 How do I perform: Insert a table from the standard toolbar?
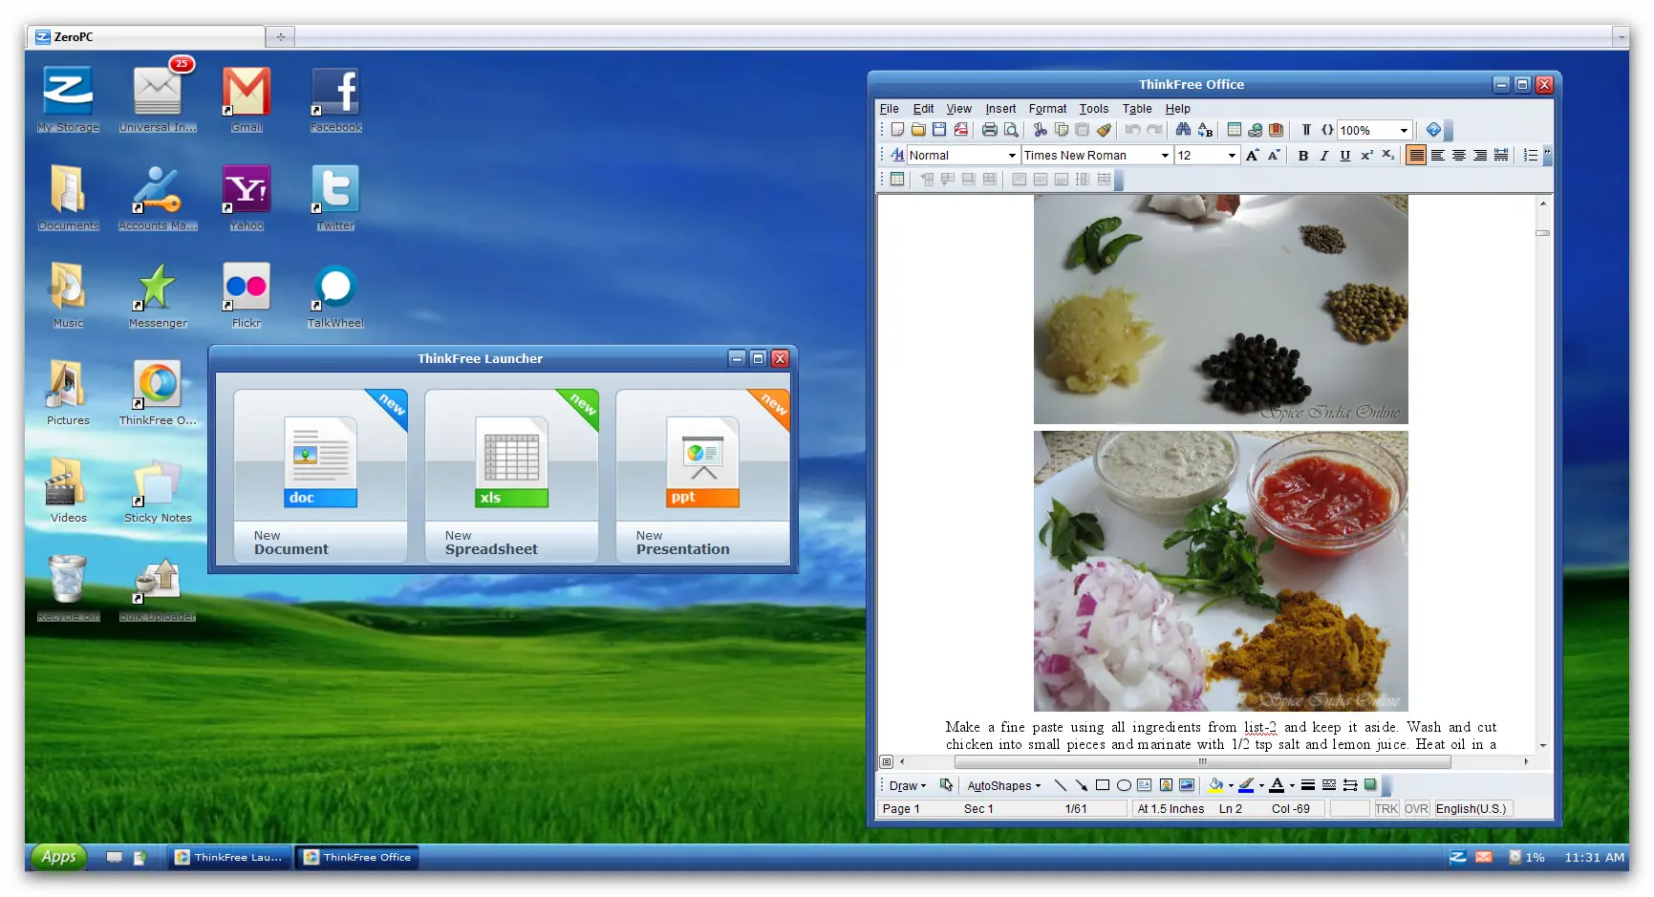pyautogui.click(x=1235, y=130)
